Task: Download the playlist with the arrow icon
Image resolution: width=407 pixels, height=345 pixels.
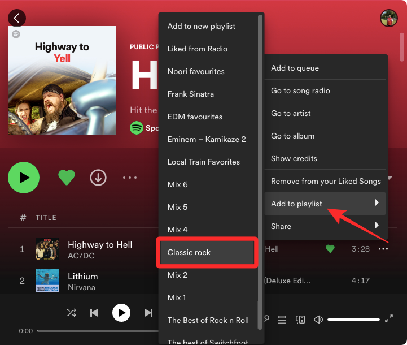Action: click(x=98, y=178)
